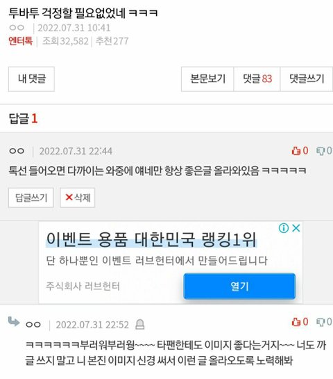Open 엔터톡 category link
Image resolution: width=333 pixels, height=379 pixels.
21,41
